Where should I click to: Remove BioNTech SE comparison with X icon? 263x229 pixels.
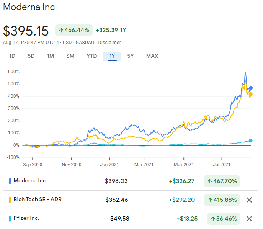click(x=249, y=200)
